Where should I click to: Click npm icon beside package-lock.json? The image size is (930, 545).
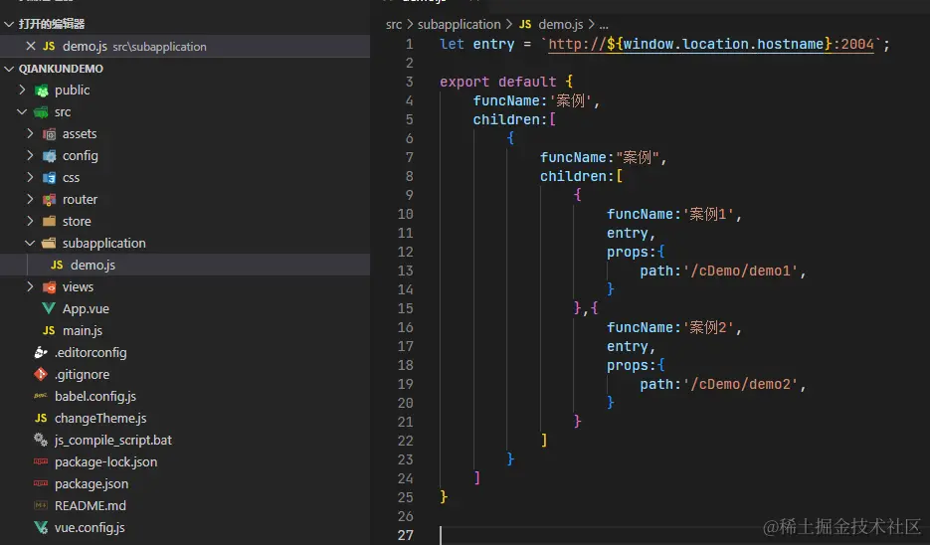[x=41, y=461]
